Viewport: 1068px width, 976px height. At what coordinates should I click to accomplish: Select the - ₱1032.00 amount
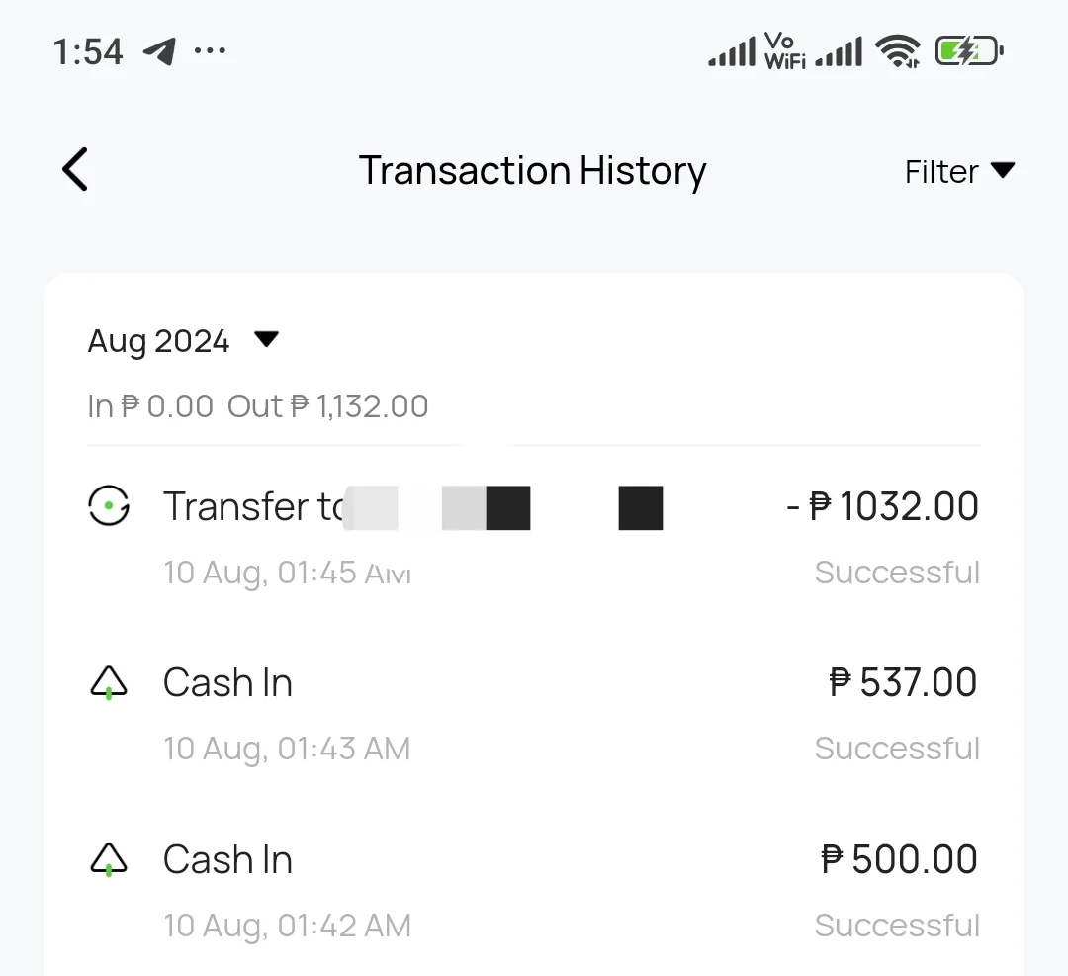click(x=882, y=506)
